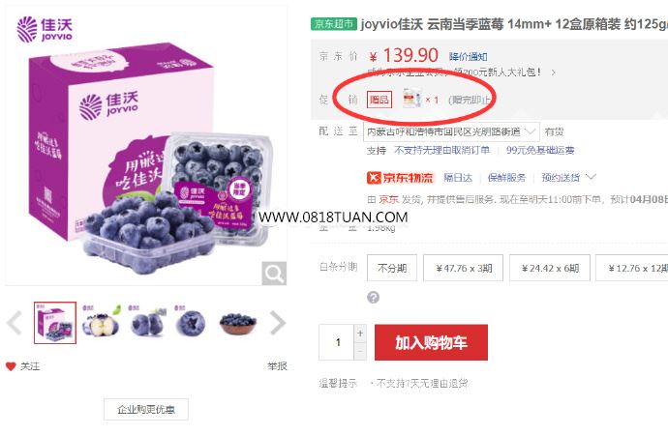
Task: Show previous thumbnails with left arrow
Action: pos(15,323)
